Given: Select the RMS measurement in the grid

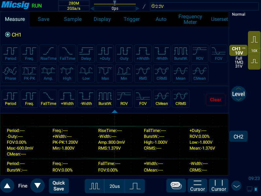Looking at the screenshot, I should click(143, 73).
